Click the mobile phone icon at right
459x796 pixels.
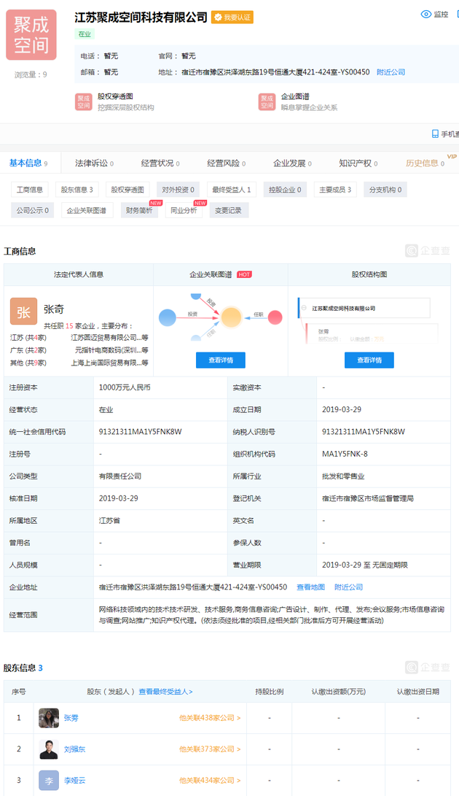tap(436, 134)
